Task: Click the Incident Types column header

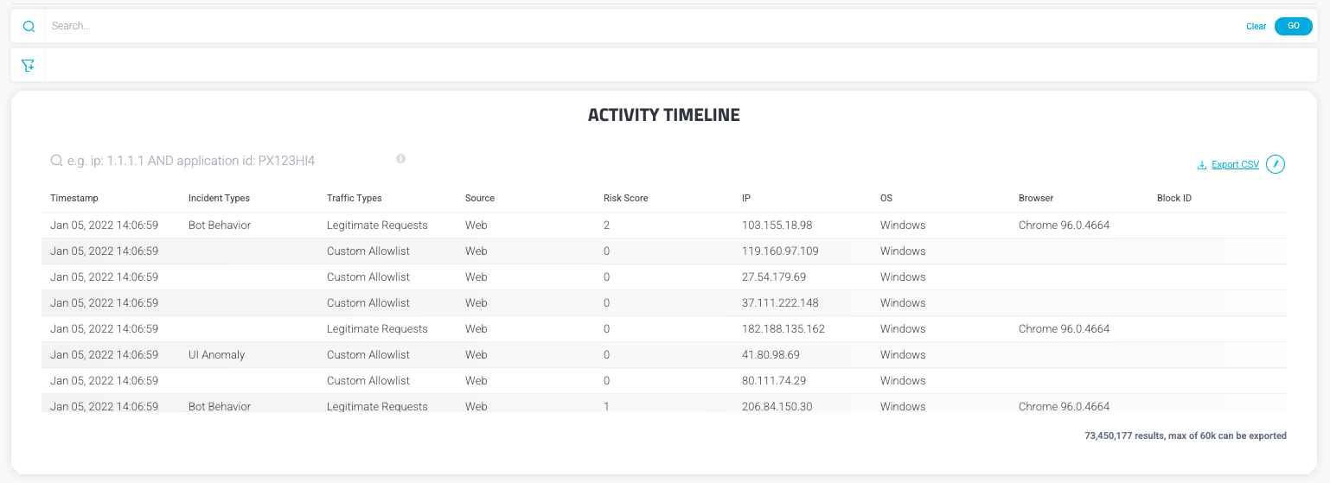Action: [219, 198]
